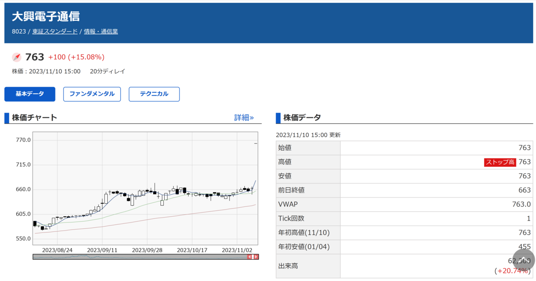Select the 始値 row label
Screen dimensions: 536x281
[x=308, y=148]
